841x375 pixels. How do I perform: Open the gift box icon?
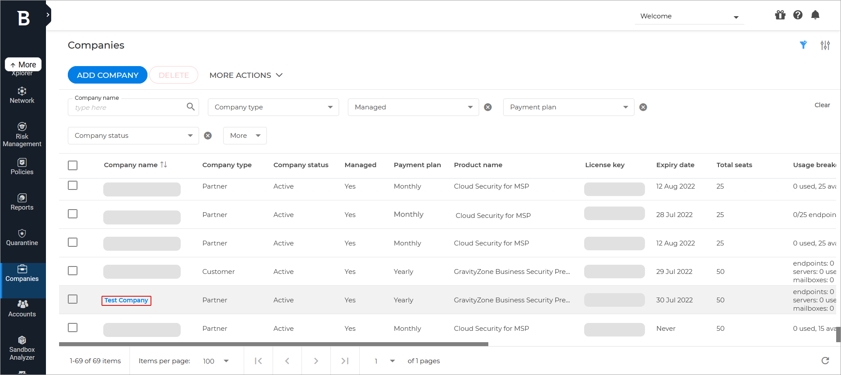click(780, 15)
